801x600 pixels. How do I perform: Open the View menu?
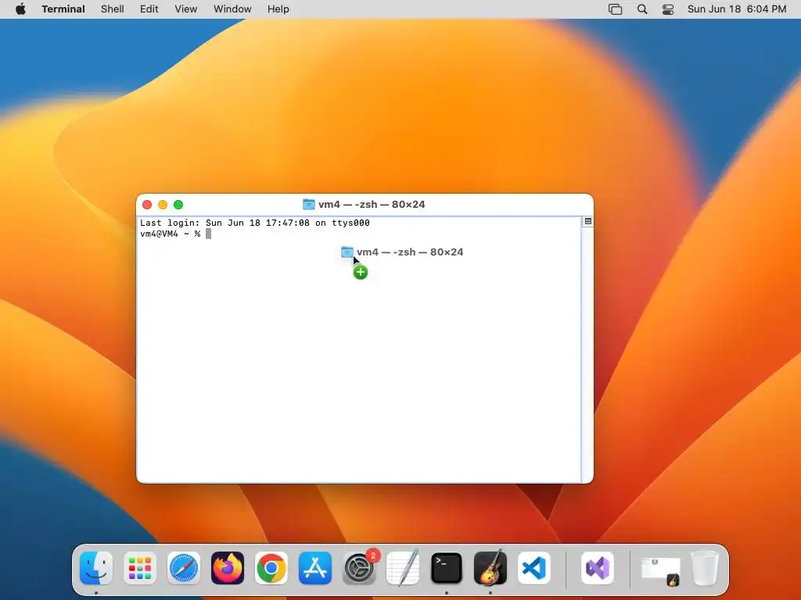[x=186, y=9]
